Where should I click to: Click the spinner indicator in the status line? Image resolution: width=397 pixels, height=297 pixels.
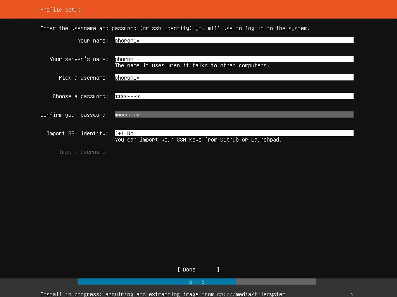(x=352, y=294)
